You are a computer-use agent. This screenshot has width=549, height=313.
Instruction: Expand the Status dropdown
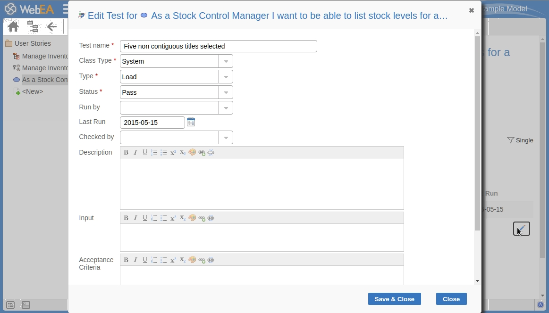pyautogui.click(x=226, y=92)
